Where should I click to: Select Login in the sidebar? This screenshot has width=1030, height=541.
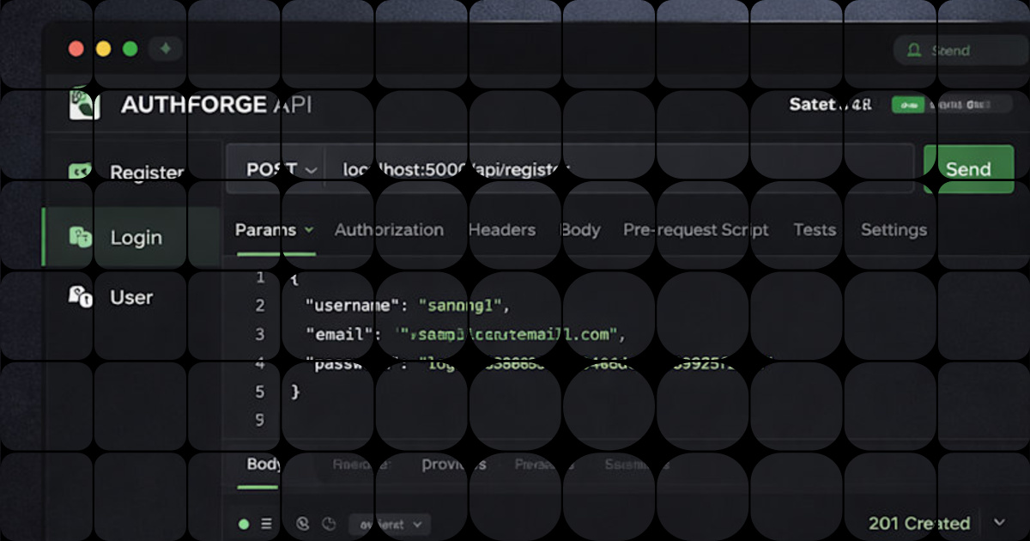click(x=130, y=237)
